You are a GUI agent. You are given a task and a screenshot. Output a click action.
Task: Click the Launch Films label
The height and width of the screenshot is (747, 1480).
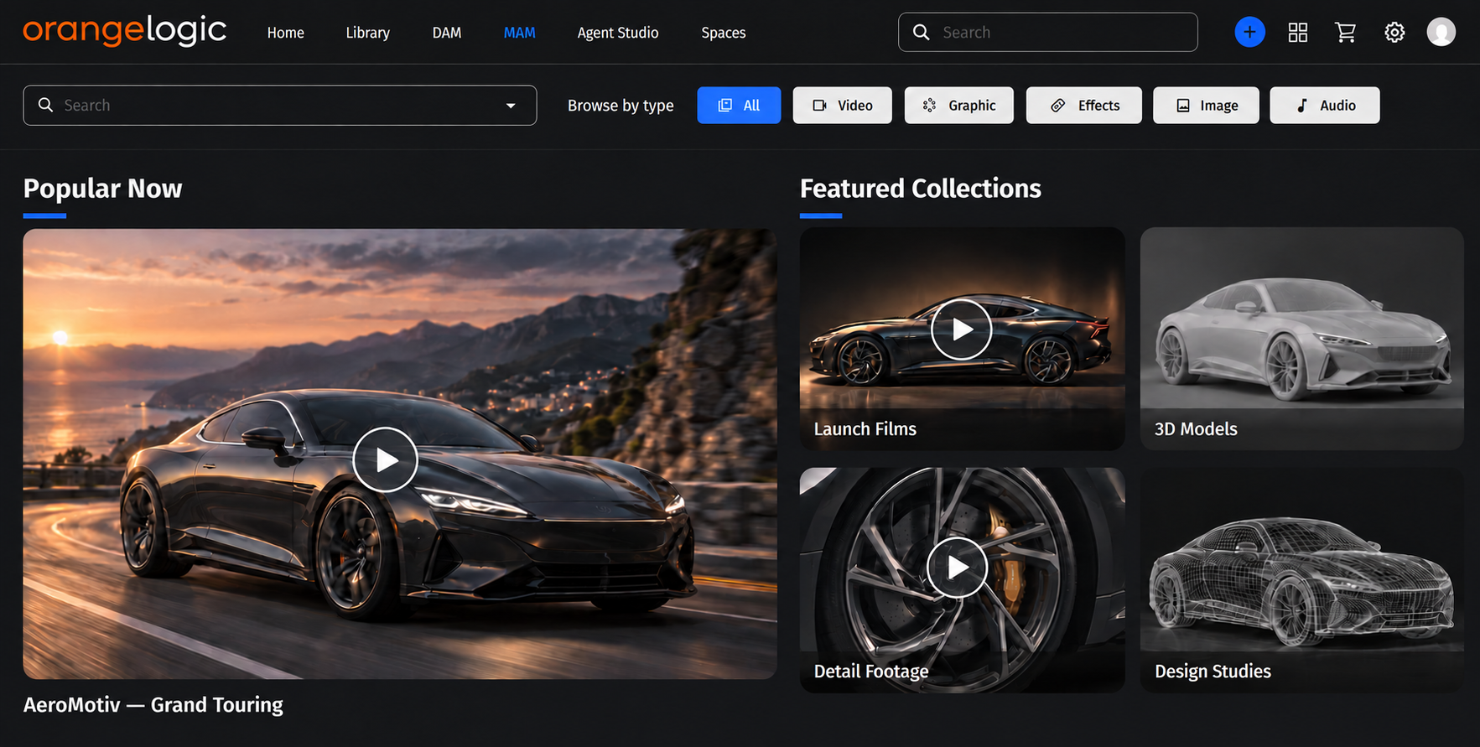tap(865, 428)
